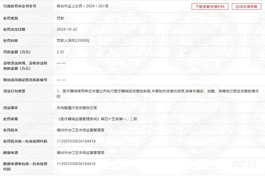Click the dashes value in 没收违法所得 row
Screen dimensions: 265x176
click(x=61, y=63)
